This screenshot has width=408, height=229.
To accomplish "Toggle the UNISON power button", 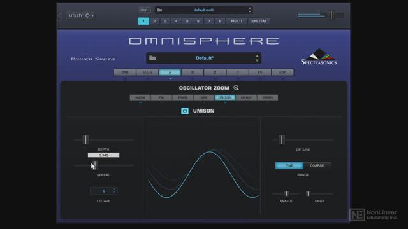I will [x=185, y=111].
